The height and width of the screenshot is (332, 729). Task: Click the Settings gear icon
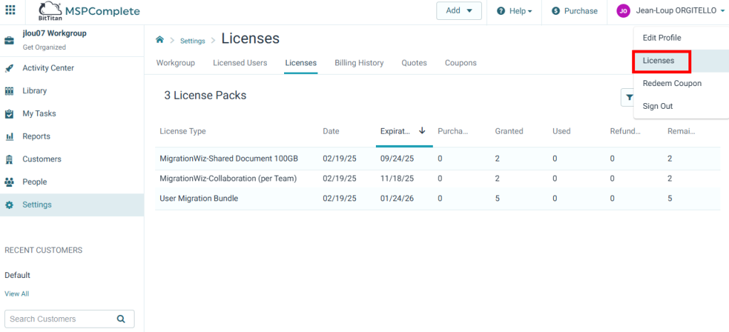(x=9, y=205)
